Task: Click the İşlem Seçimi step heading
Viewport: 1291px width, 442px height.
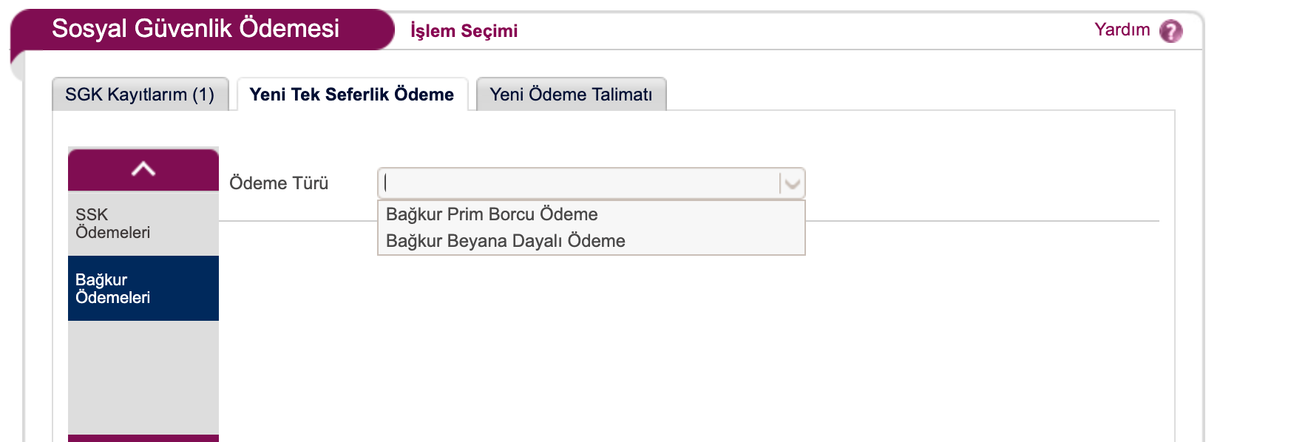Action: point(464,30)
